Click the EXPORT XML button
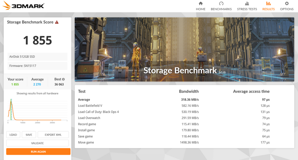 (x=53, y=135)
